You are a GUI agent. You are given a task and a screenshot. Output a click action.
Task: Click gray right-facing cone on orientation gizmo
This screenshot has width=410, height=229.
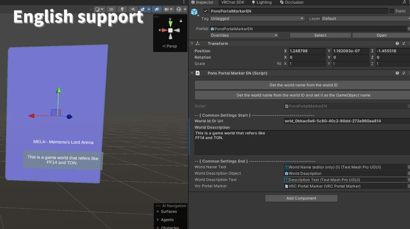[x=177, y=30]
